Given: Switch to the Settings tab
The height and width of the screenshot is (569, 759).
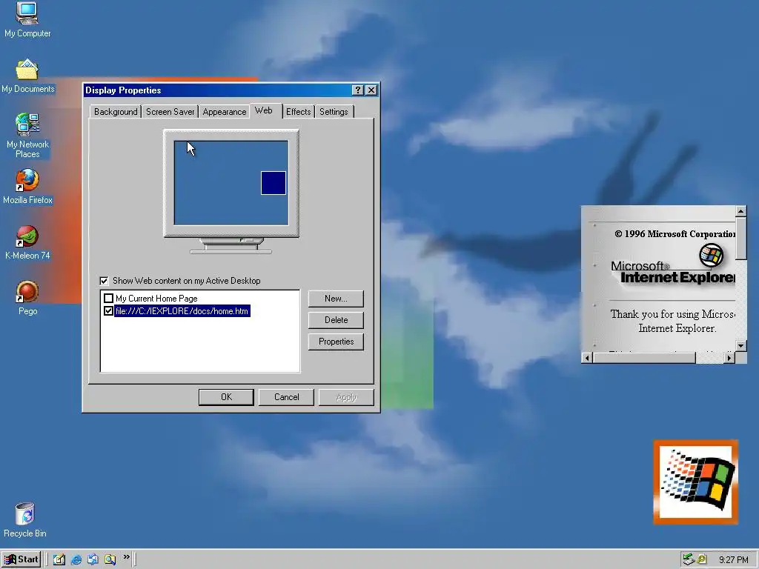Looking at the screenshot, I should (334, 112).
